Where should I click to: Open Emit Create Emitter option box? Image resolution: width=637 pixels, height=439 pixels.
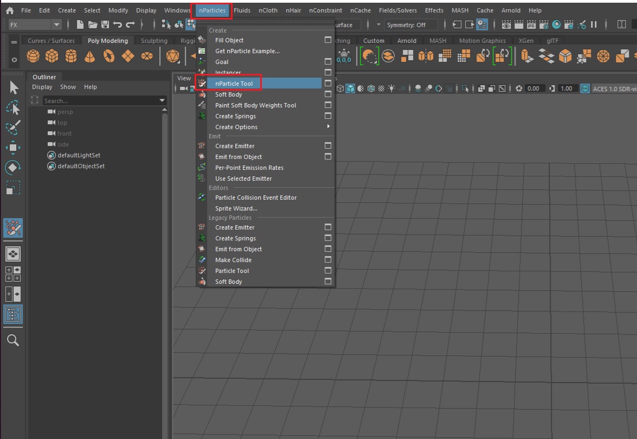pos(328,145)
